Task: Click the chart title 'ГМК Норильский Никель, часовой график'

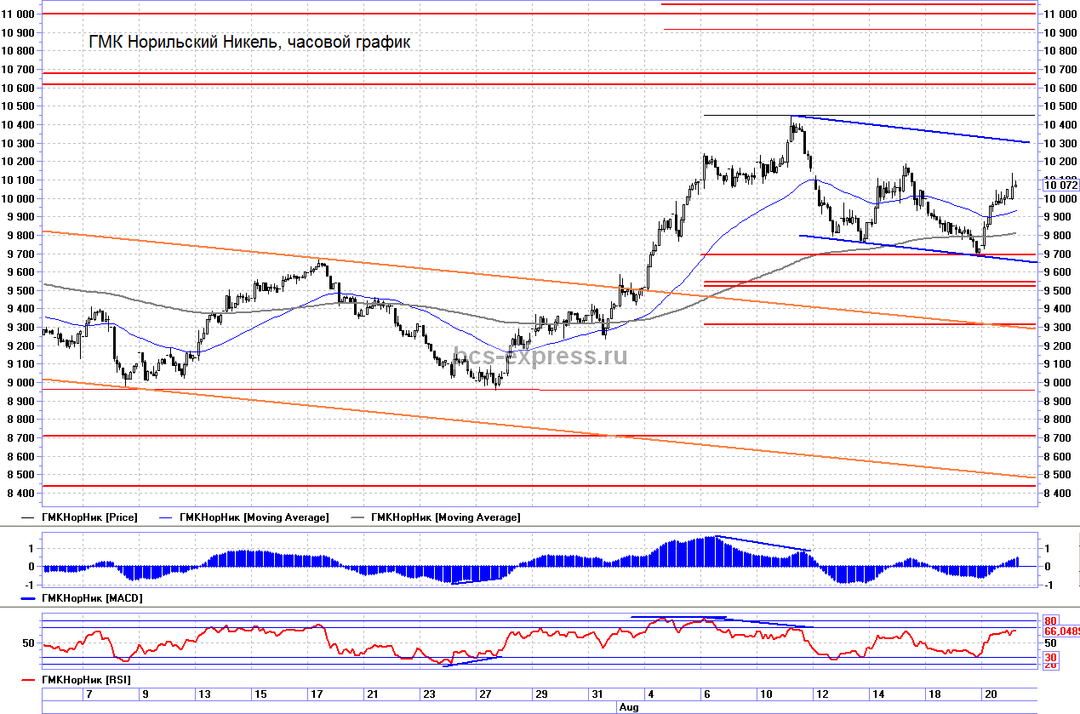Action: 249,42
